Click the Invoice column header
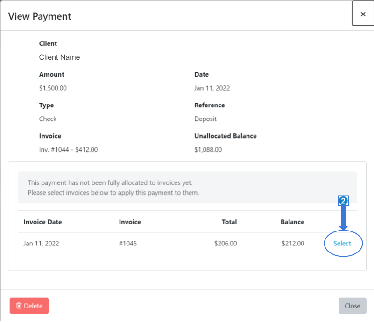The height and width of the screenshot is (322, 374). coord(130,222)
